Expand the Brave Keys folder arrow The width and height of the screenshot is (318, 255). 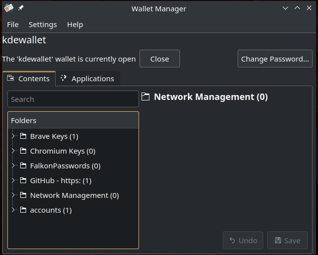tap(13, 136)
